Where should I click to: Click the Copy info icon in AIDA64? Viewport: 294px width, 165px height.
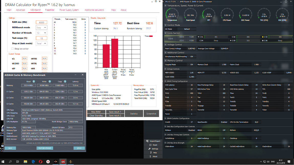tap(65, 81)
